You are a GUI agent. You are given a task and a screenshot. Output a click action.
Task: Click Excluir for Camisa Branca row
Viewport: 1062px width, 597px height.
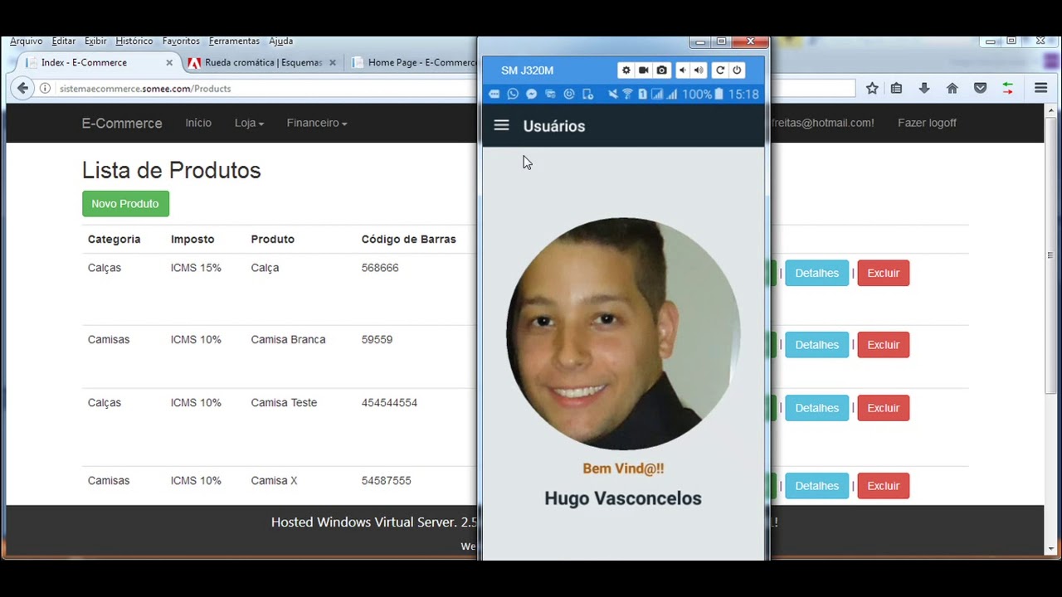[883, 345]
